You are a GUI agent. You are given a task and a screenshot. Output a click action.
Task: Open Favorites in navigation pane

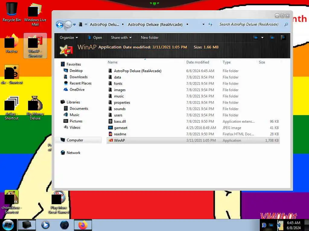pos(74,64)
